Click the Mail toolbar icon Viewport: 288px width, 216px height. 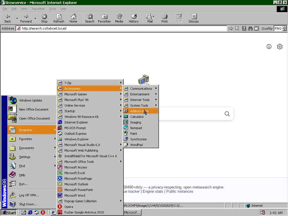[x=150, y=18]
